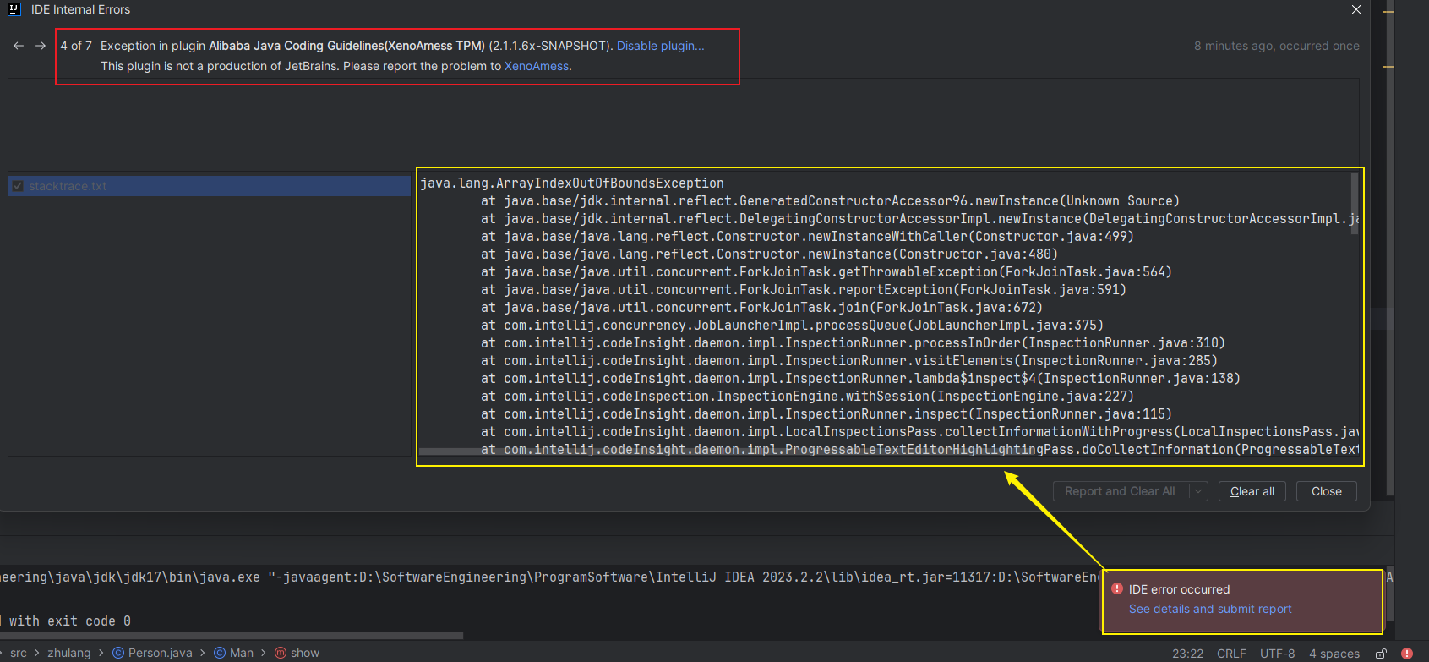Click the ForkJoinTask.join stack trace line
The image size is (1429, 662).
(x=762, y=307)
